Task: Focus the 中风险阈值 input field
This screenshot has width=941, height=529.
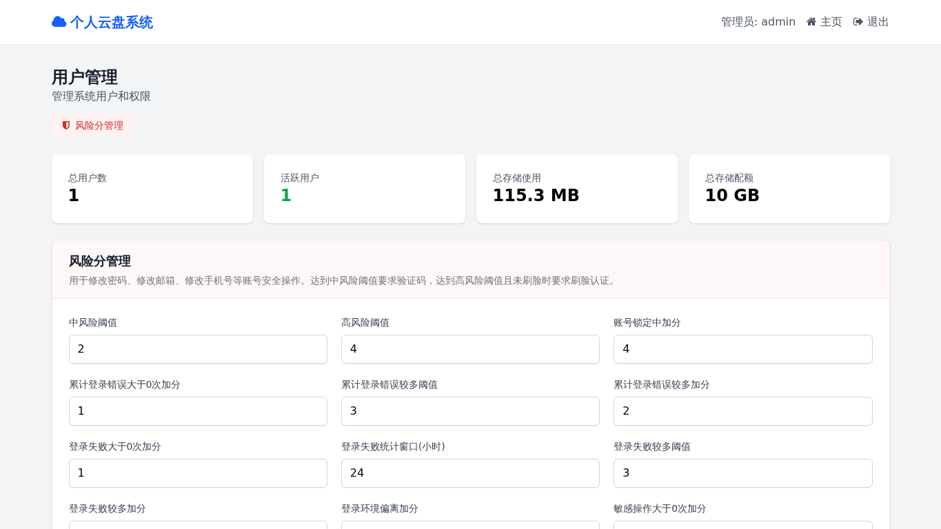Action: point(198,349)
